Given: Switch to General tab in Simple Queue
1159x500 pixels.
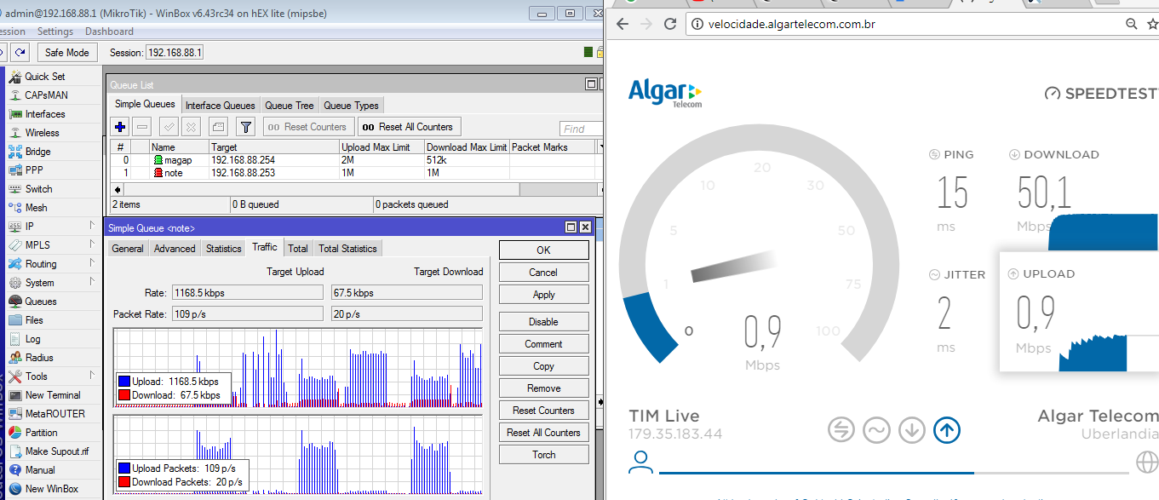Looking at the screenshot, I should point(128,249).
